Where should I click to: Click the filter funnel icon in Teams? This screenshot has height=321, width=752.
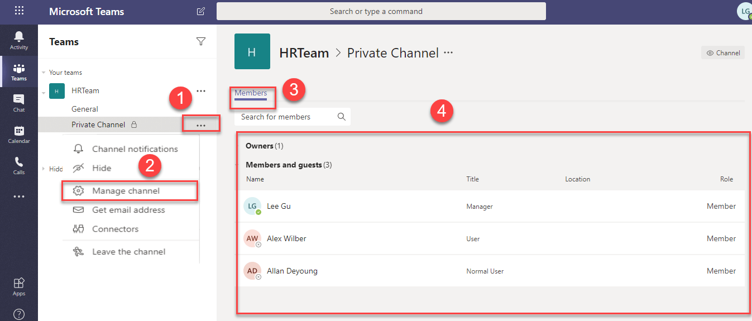(x=201, y=41)
